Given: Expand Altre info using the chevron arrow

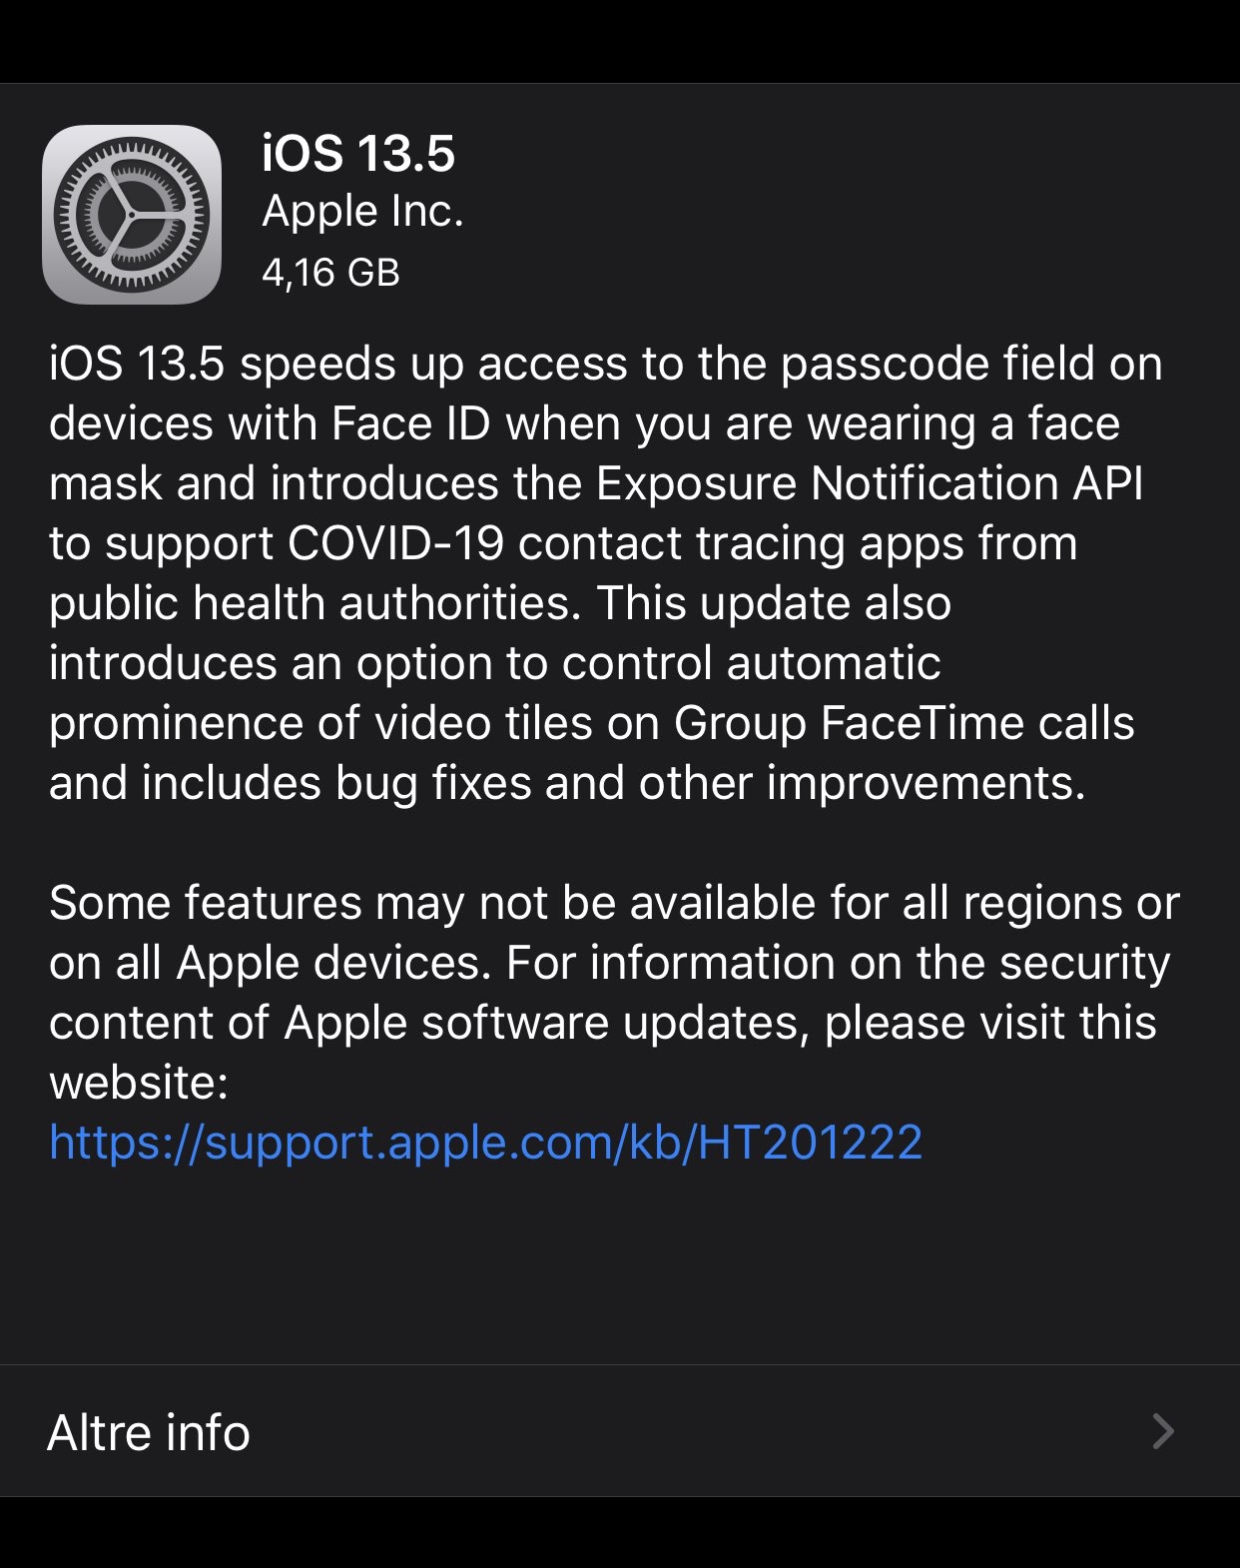Looking at the screenshot, I should coord(1162,1431).
